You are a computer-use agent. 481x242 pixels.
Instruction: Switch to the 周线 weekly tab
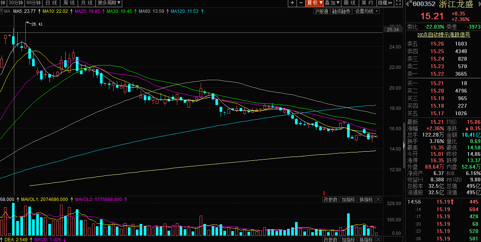[x=68, y=3]
